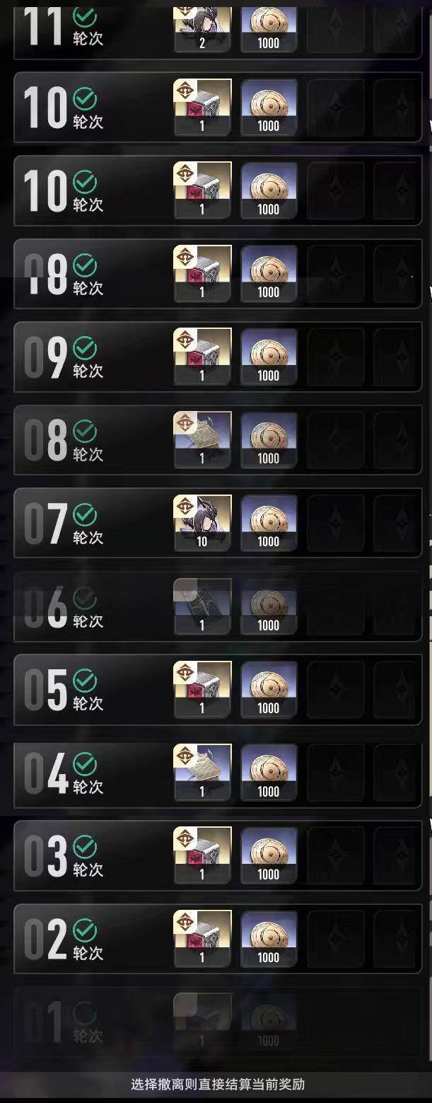Viewport: 432px width, 1103px height.
Task: Click the 1000 coin reward in round 02
Action: 269,939
